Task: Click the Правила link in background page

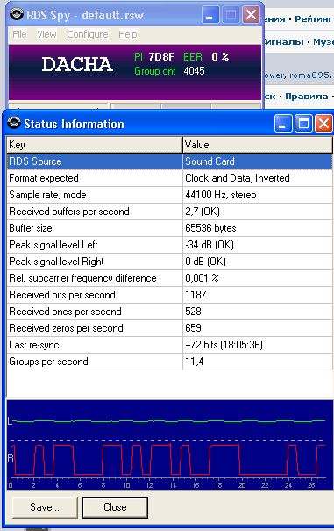Action: pyautogui.click(x=307, y=97)
